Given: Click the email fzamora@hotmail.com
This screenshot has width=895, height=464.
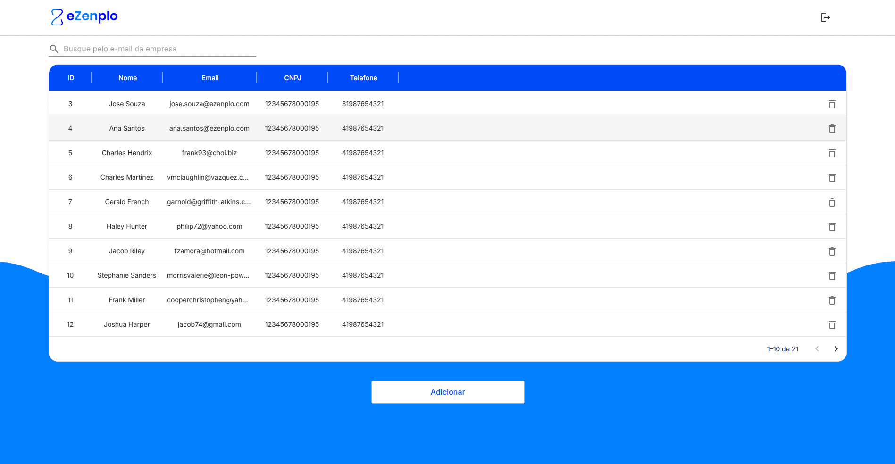Looking at the screenshot, I should [209, 251].
